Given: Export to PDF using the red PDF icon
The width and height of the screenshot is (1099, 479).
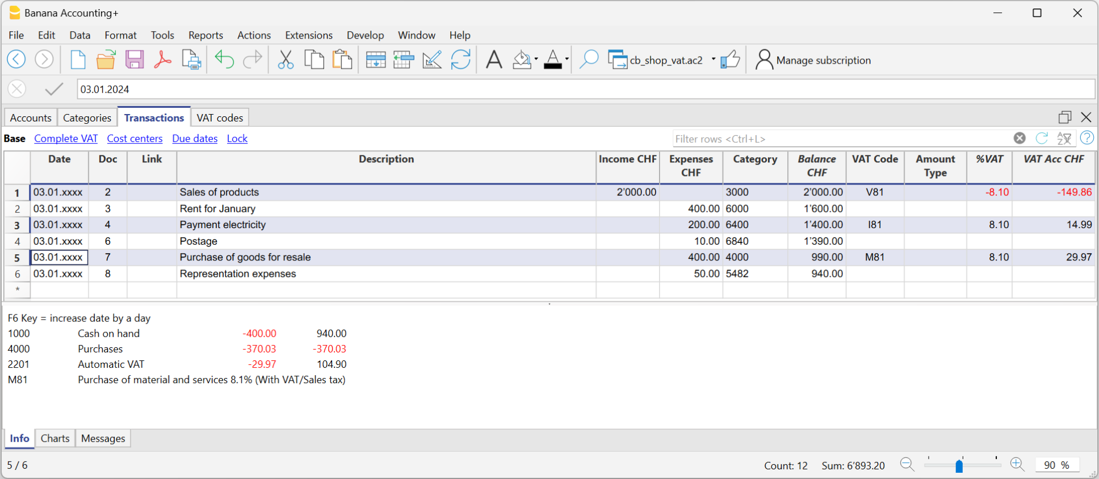Looking at the screenshot, I should tap(163, 60).
